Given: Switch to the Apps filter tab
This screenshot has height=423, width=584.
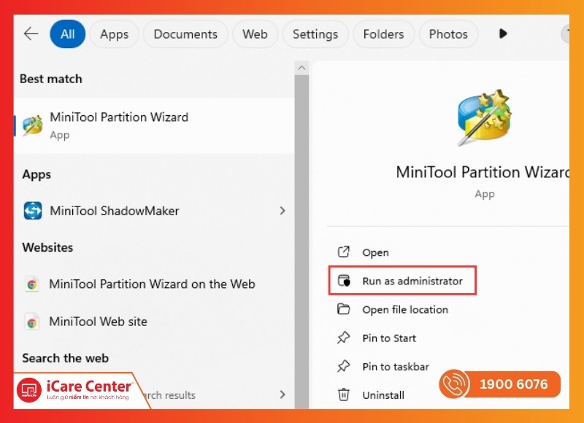Looking at the screenshot, I should 114,34.
